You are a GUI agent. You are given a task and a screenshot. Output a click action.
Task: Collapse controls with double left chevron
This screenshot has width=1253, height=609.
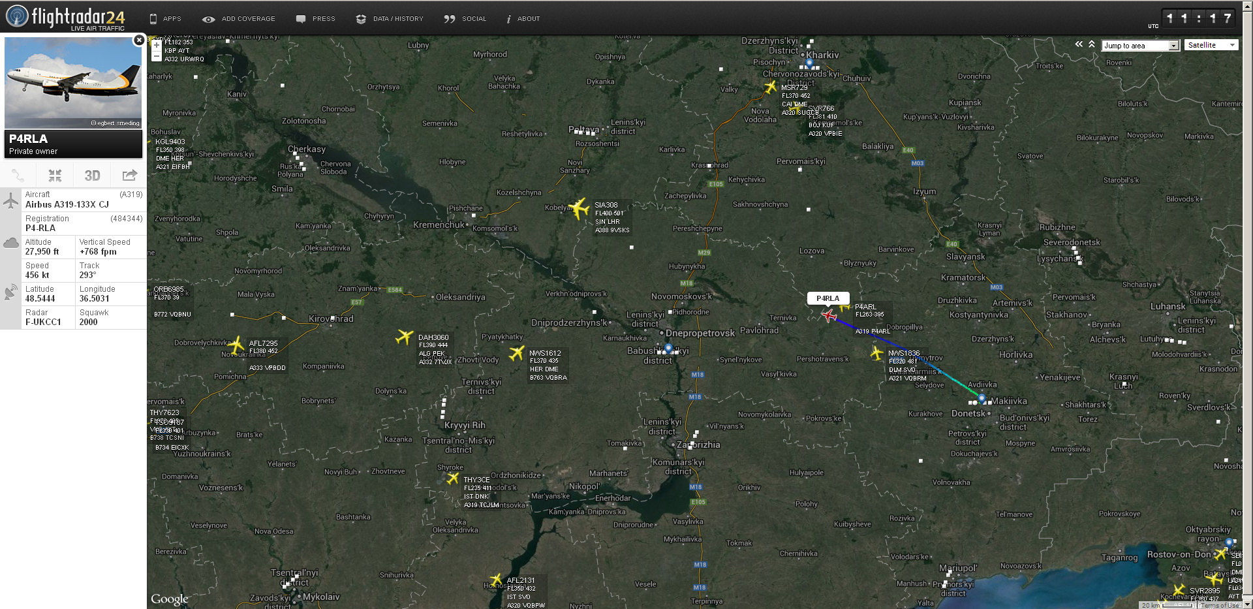[1079, 44]
